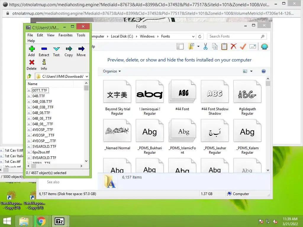Refresh the Fonts address bar
The image size is (303, 227).
(x=200, y=36)
